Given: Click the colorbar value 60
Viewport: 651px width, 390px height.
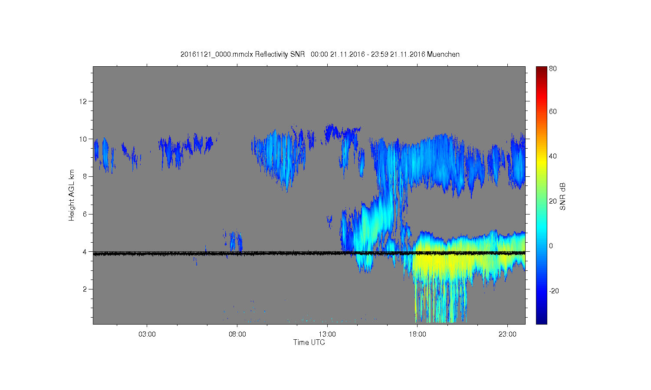Looking at the screenshot, I should point(553,112).
